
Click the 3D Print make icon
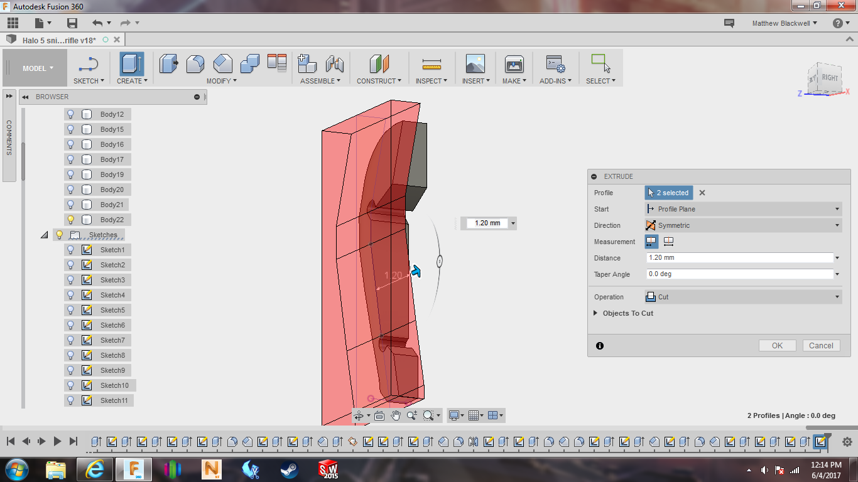[514, 63]
